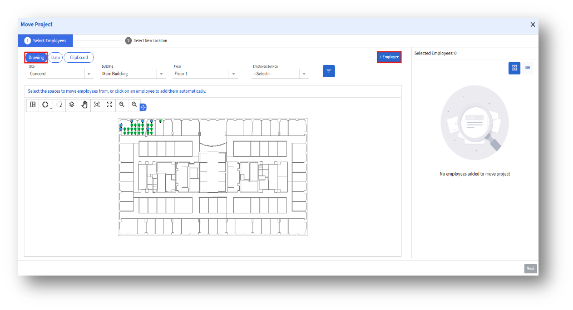573x310 pixels.
Task: Click the Next button
Action: [x=530, y=268]
